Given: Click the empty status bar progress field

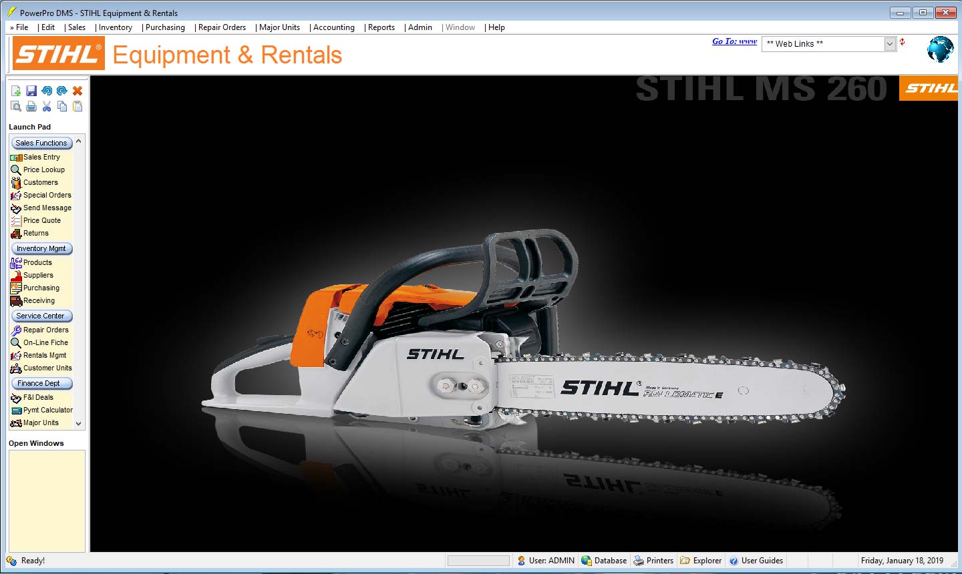Looking at the screenshot, I should point(478,561).
